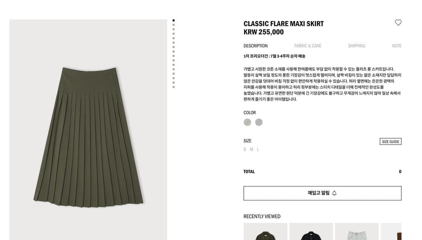
Task: Open the black jacket recently viewed thumbnail
Action: (x=311, y=231)
